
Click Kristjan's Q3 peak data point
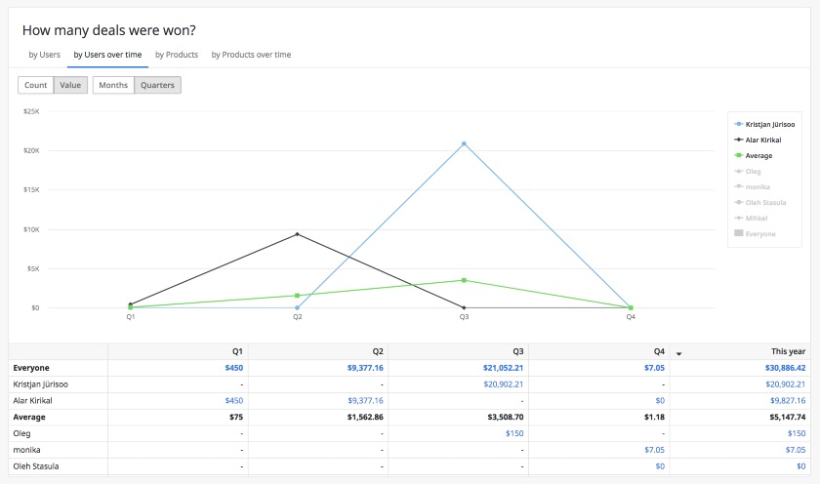464,143
